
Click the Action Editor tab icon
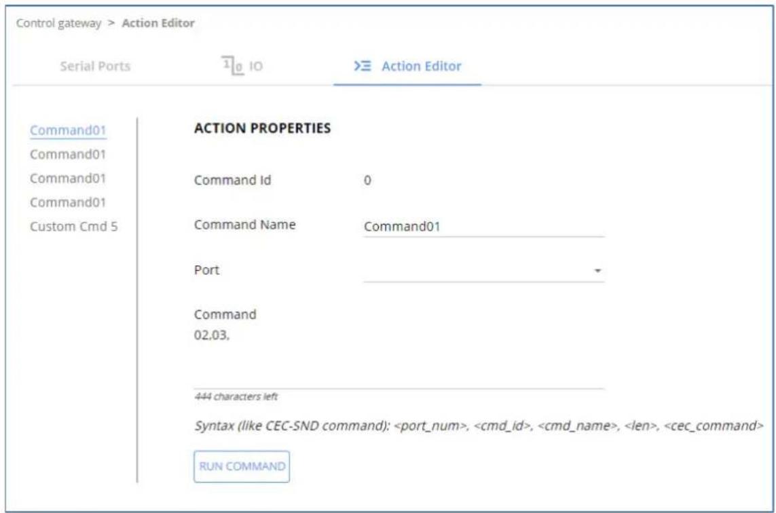coord(363,66)
